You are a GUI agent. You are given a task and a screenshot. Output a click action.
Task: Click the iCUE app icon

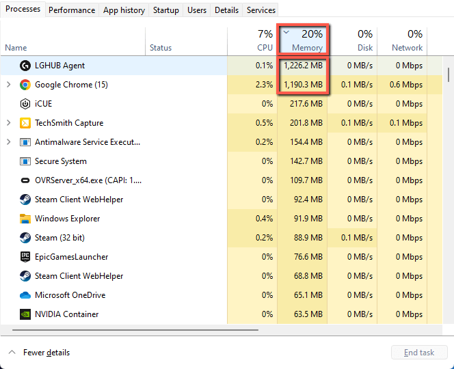[25, 104]
